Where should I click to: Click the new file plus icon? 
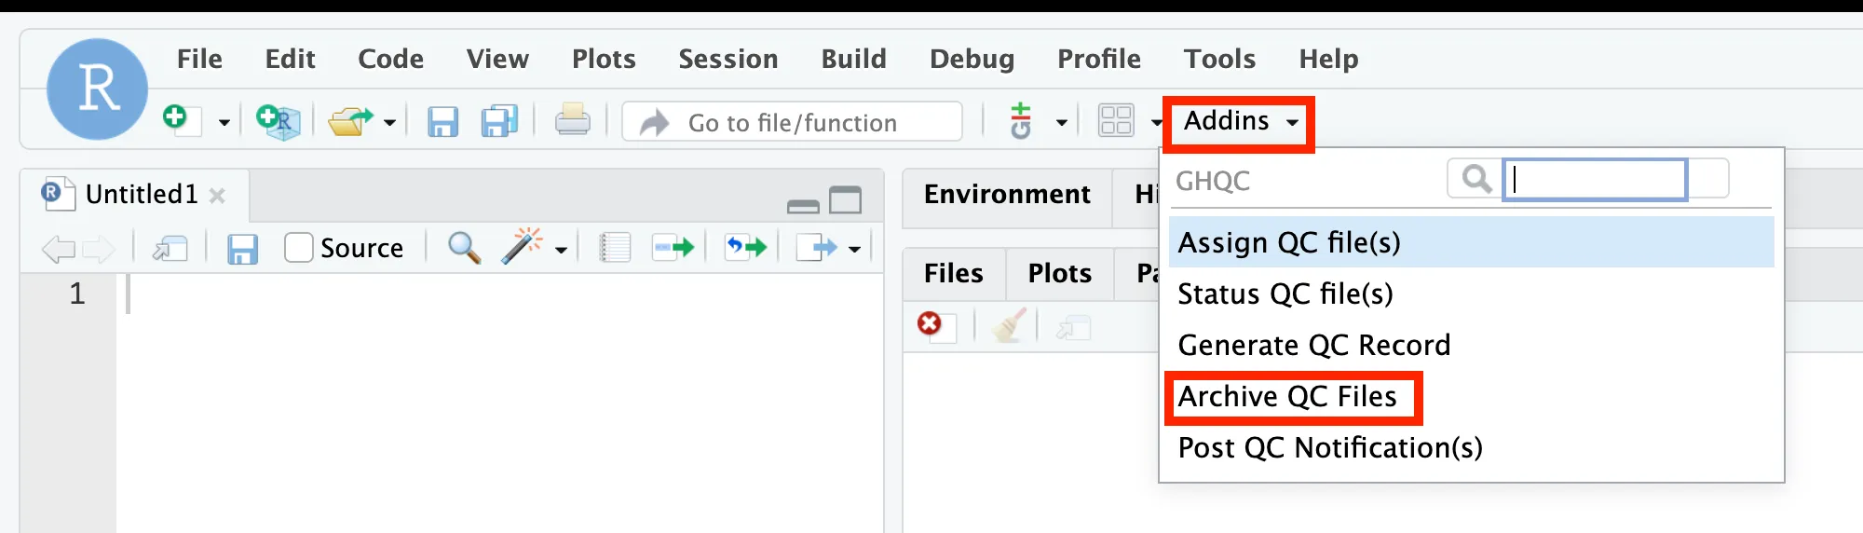pos(176,118)
